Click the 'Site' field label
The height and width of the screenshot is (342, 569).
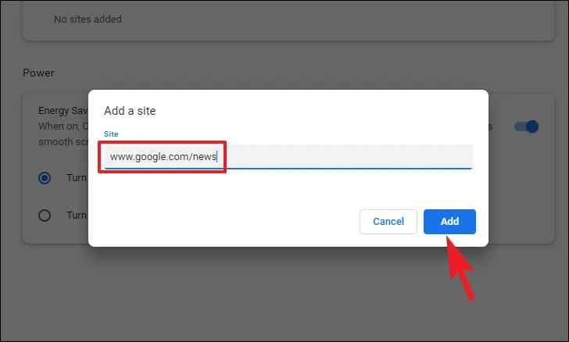click(111, 134)
